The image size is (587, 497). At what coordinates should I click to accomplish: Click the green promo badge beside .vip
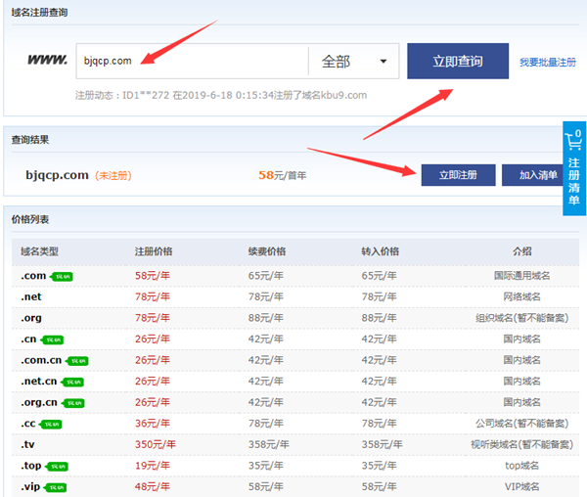point(56,487)
